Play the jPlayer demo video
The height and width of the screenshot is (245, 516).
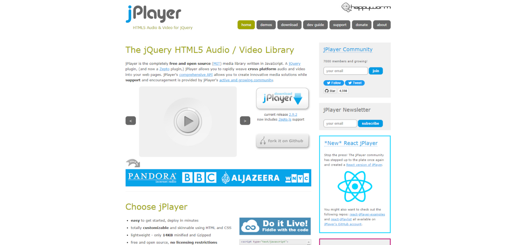point(187,121)
